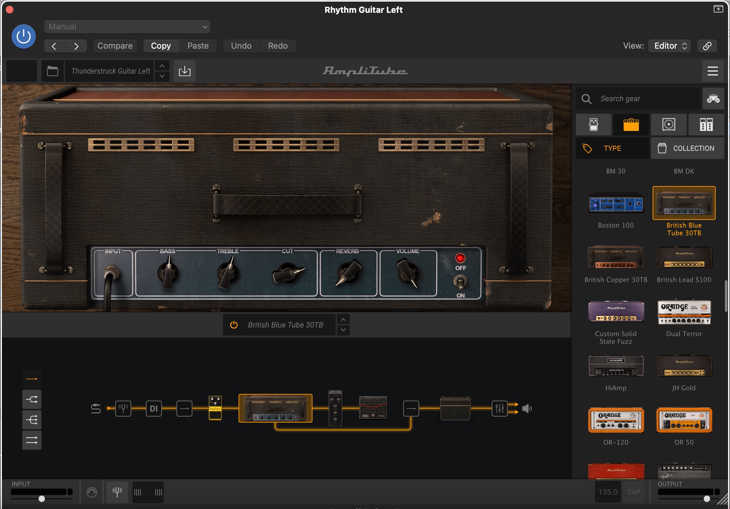
Task: Go to next preset arrow
Action: click(x=76, y=46)
